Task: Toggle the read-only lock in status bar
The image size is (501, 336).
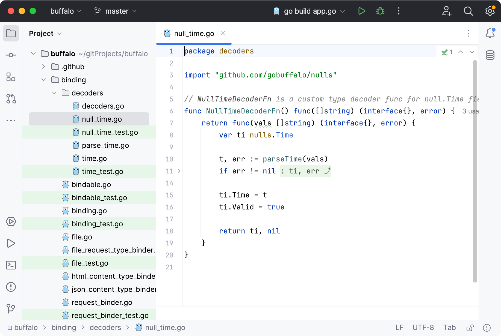Action: coord(470,328)
